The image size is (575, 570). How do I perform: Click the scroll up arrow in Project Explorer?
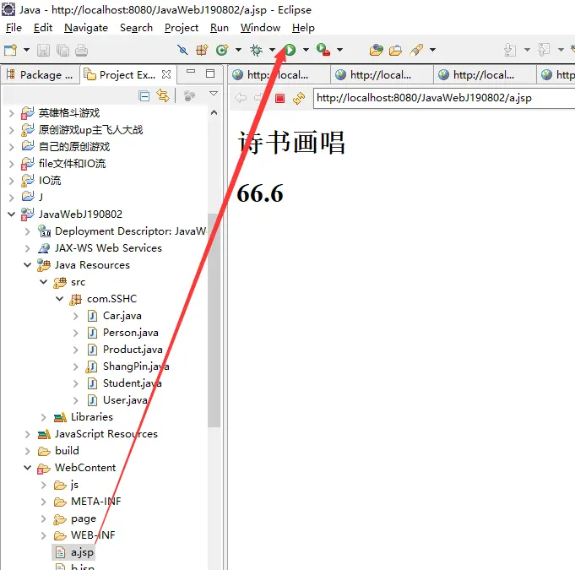(x=214, y=112)
